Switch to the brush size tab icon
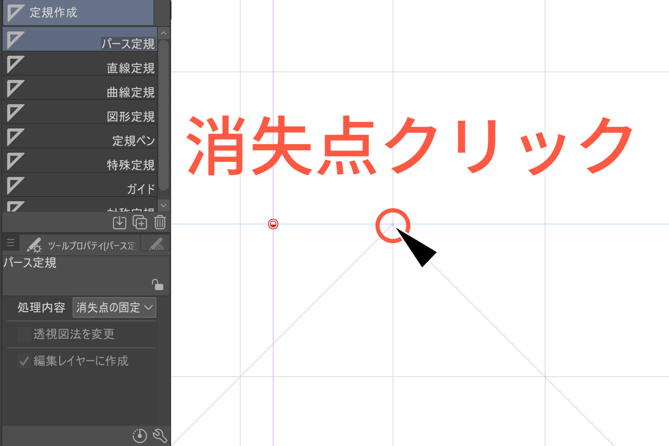669x446 pixels. coord(156,244)
